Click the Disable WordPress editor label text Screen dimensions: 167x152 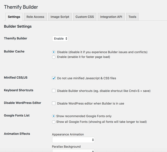[x=91, y=103]
